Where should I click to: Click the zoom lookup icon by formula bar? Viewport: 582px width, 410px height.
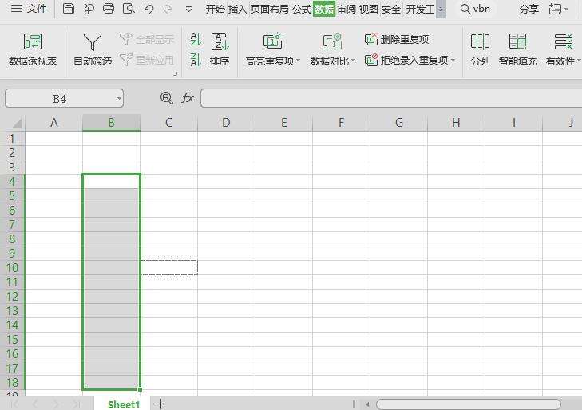(x=167, y=98)
